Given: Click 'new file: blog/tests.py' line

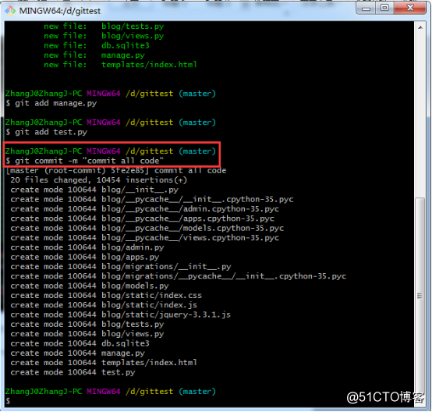Looking at the screenshot, I should click(x=104, y=27).
